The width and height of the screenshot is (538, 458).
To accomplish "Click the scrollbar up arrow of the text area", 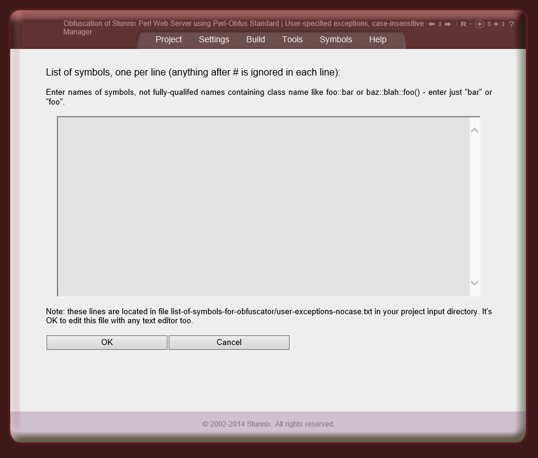I will [475, 129].
